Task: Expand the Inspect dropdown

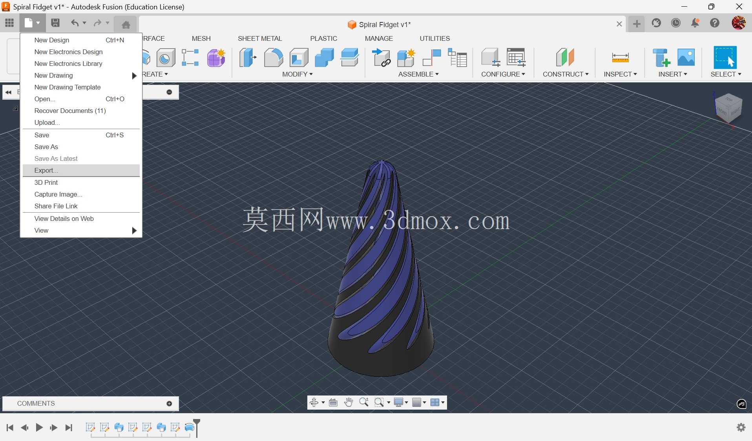Action: tap(620, 74)
